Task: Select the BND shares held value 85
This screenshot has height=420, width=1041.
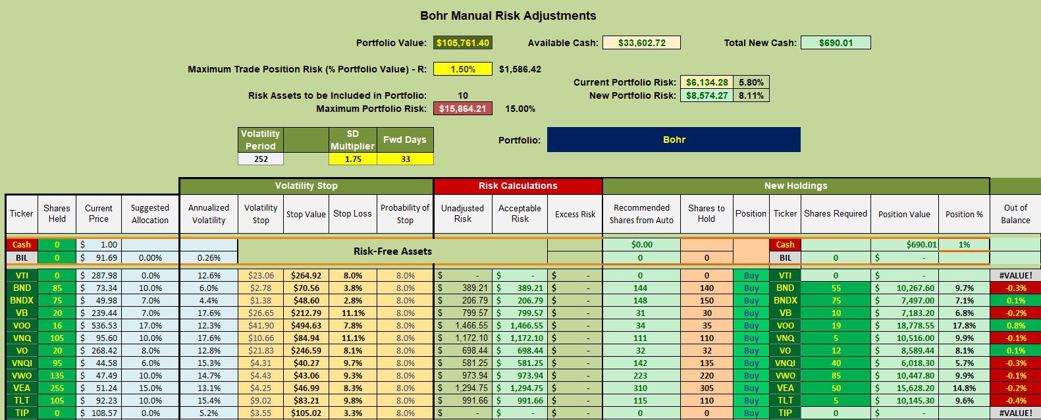Action: (57, 288)
